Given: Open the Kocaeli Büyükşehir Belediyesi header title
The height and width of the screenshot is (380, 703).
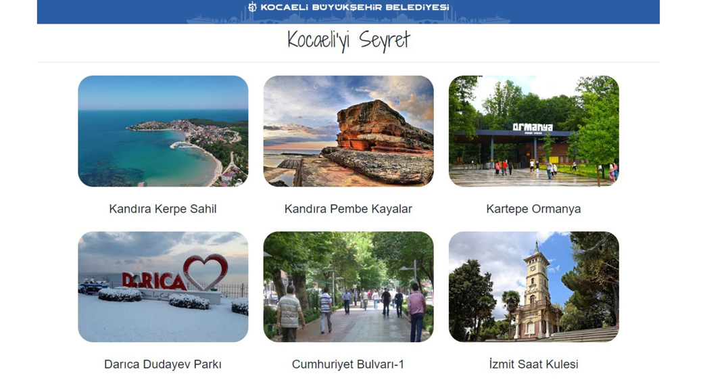Looking at the screenshot, I should [x=354, y=7].
